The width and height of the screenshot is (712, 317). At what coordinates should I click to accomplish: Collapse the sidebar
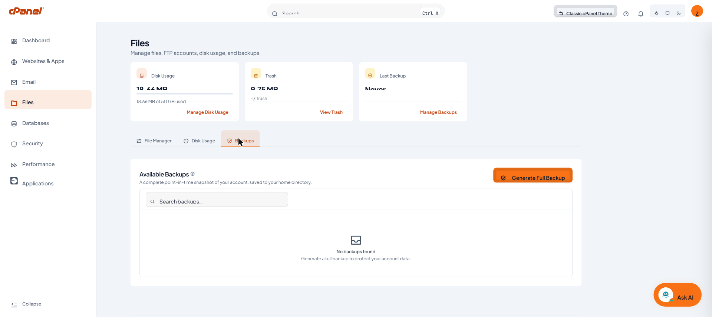(x=26, y=304)
